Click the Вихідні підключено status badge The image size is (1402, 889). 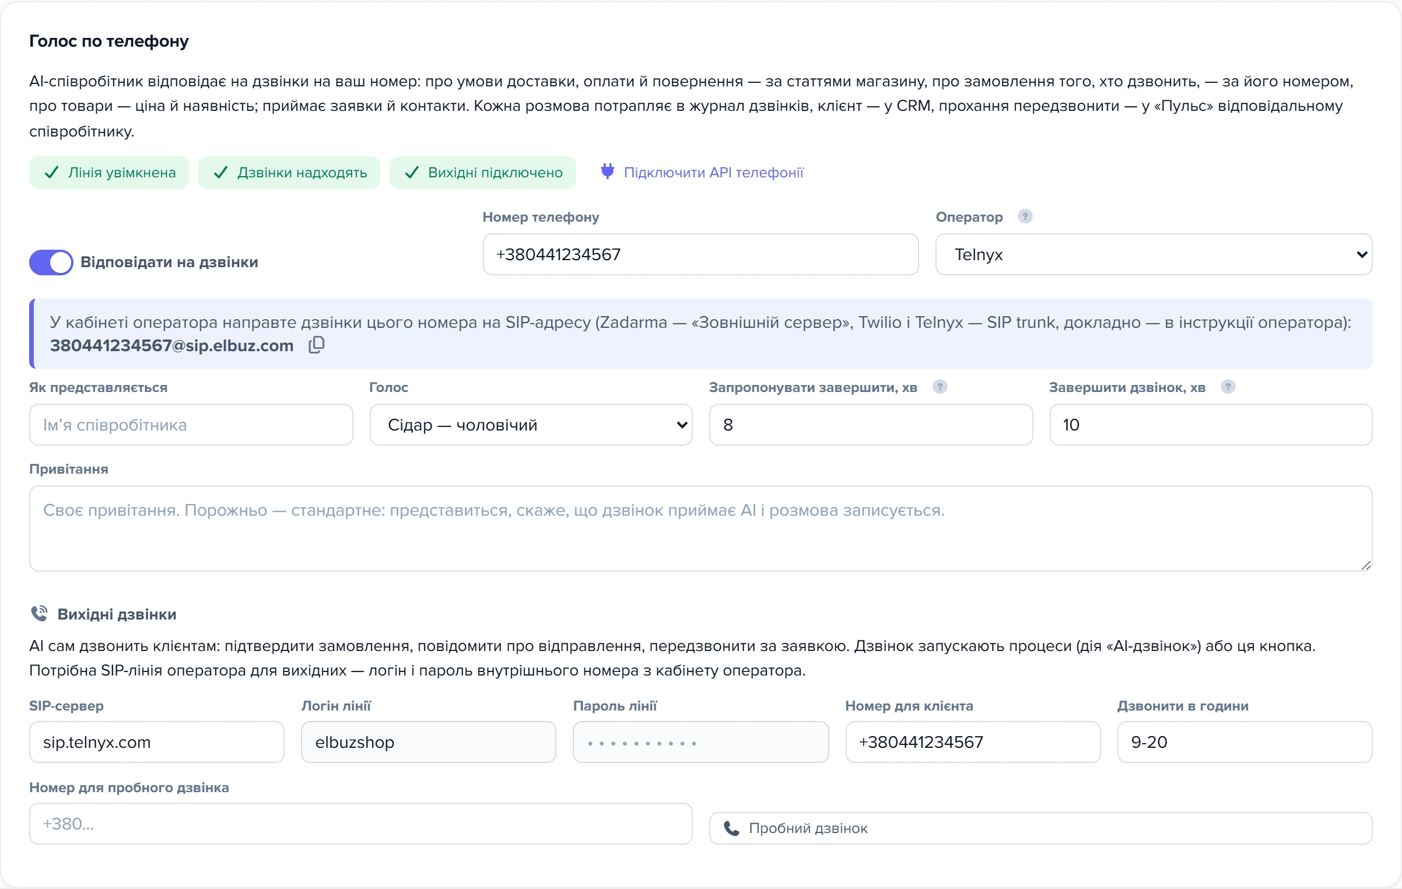tap(483, 173)
